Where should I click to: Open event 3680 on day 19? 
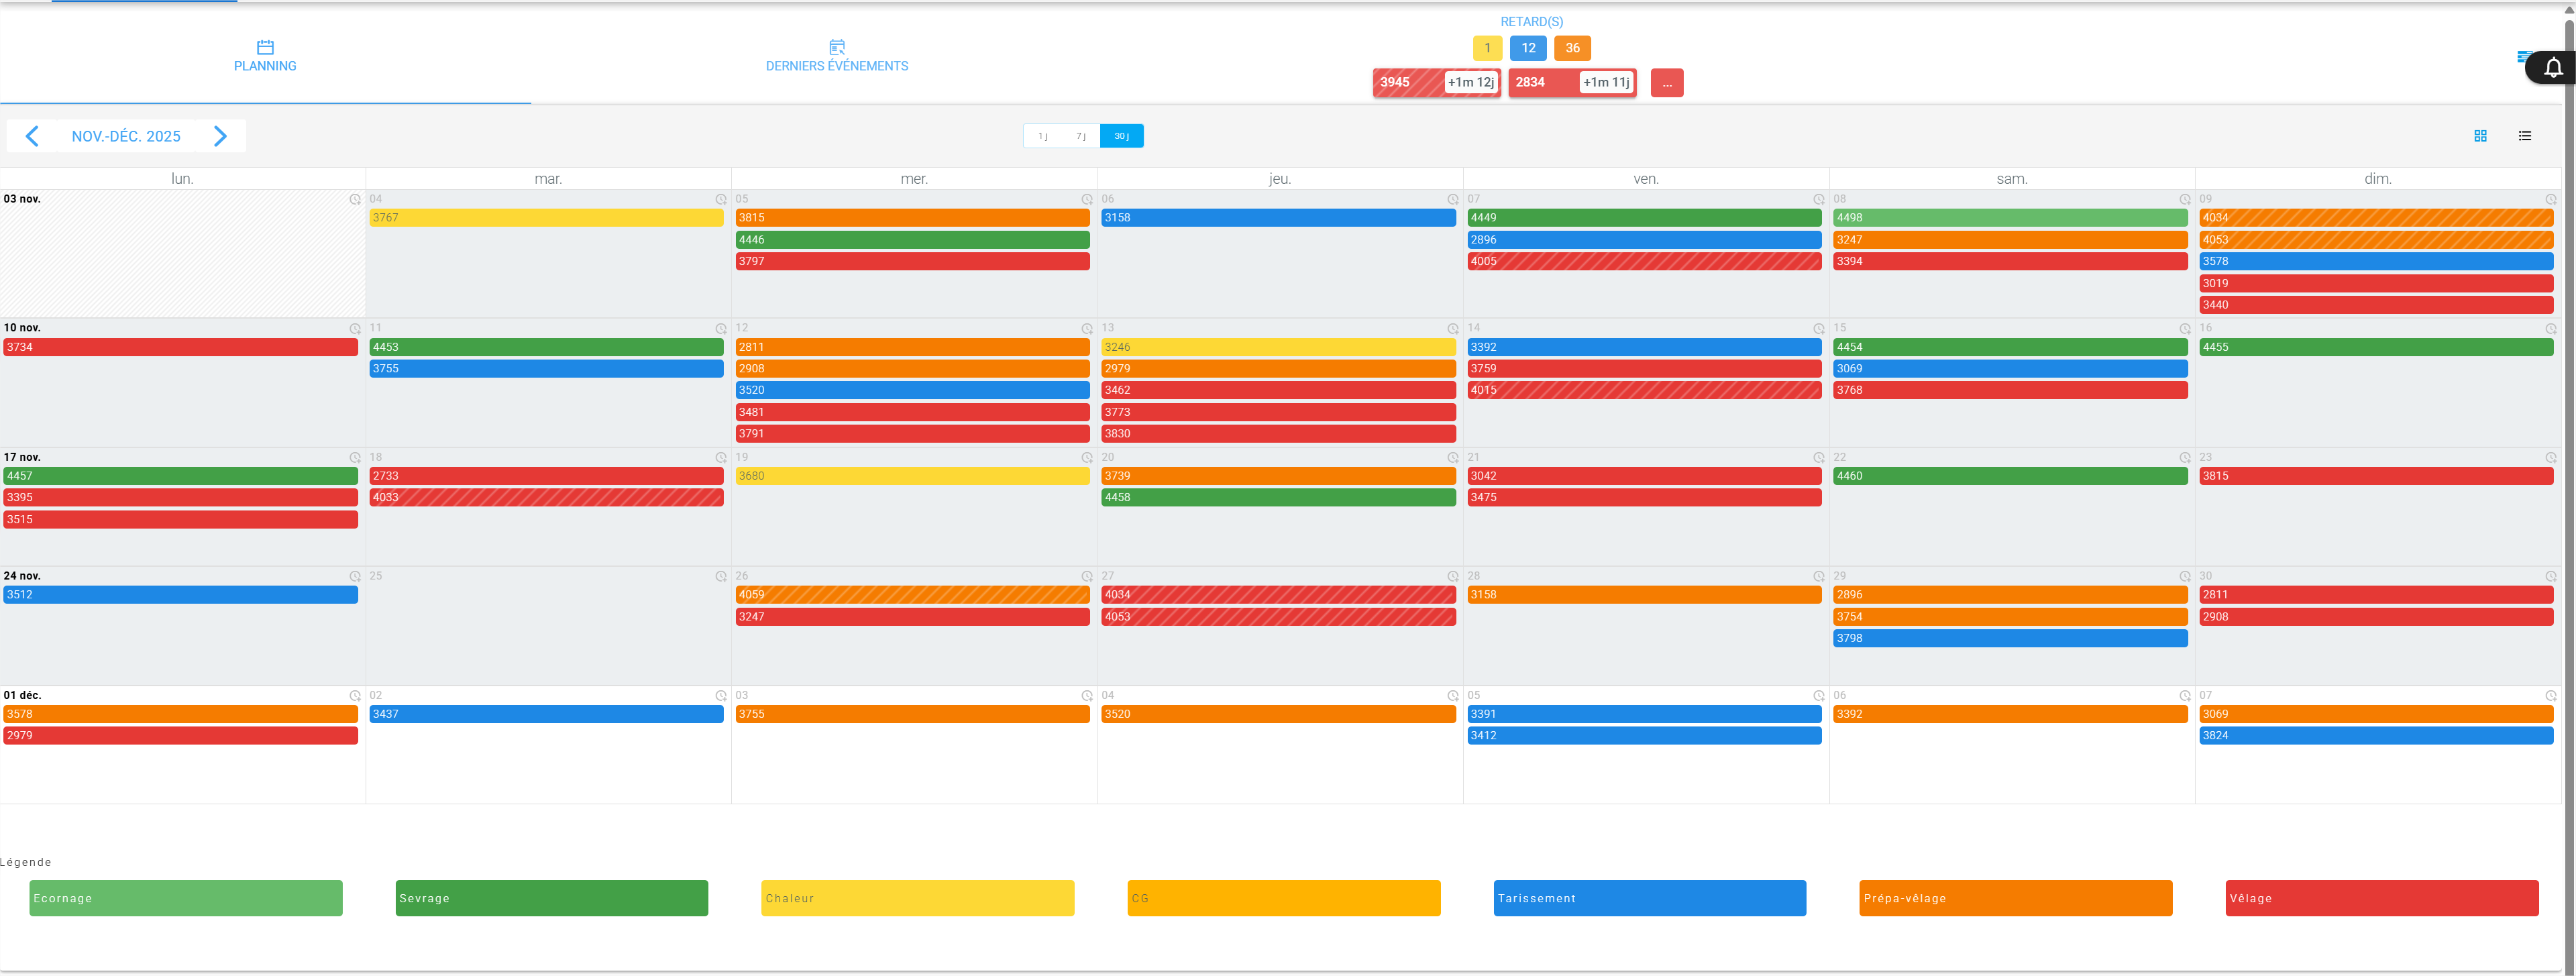(912, 476)
